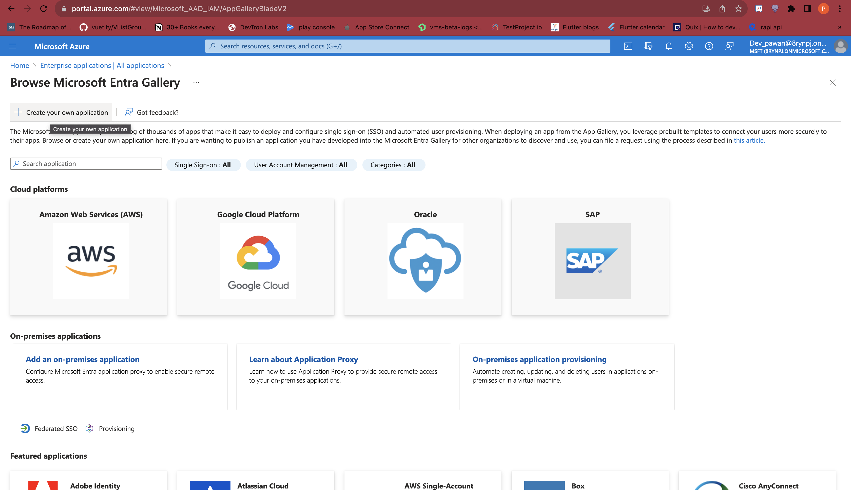The width and height of the screenshot is (851, 490).
Task: Open the Categories filter
Action: [x=393, y=165]
